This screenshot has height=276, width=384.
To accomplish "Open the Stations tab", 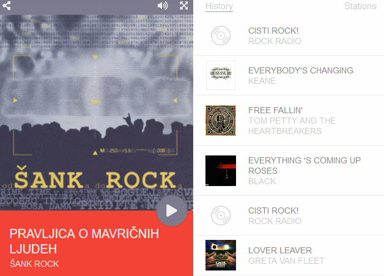I will point(360,6).
